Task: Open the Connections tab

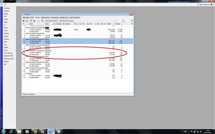Action: tap(55, 17)
